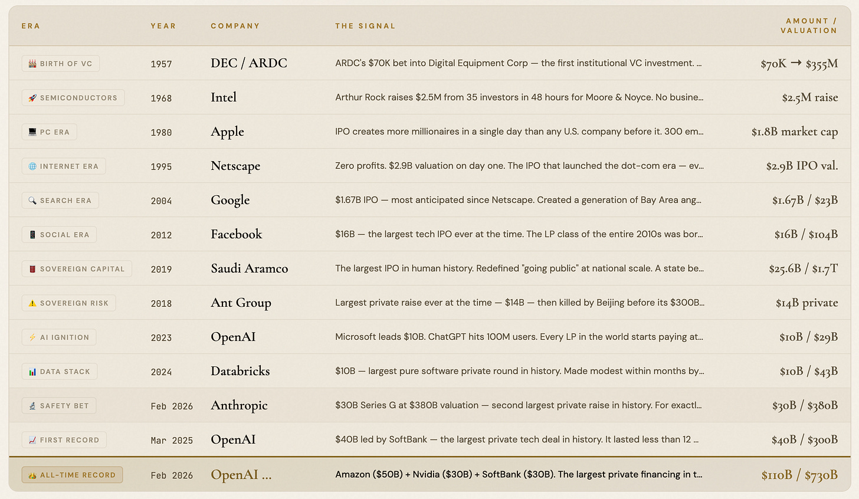Click the year 2018

161,303
